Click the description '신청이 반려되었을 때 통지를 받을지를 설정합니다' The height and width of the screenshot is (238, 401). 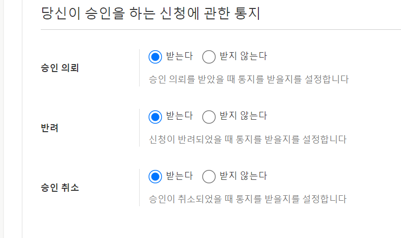click(x=247, y=139)
